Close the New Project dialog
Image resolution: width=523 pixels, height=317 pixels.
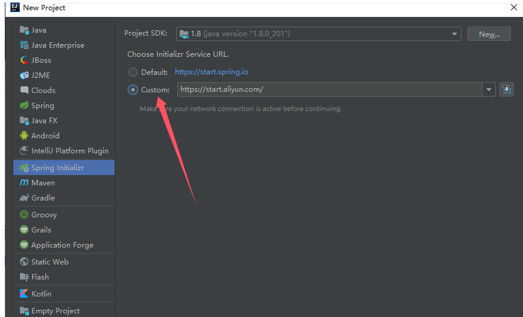click(x=514, y=7)
